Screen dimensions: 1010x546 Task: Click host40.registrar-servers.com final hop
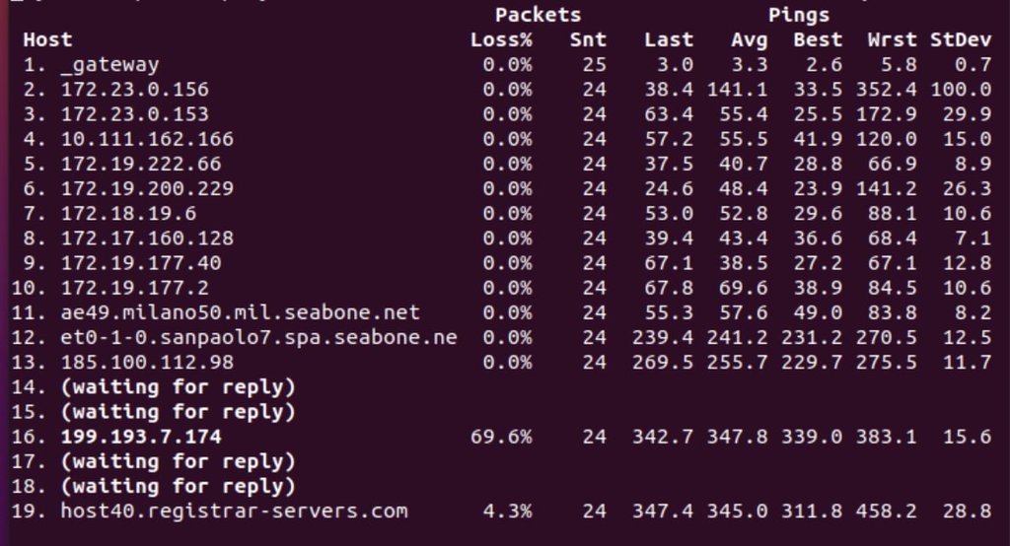[235, 512]
